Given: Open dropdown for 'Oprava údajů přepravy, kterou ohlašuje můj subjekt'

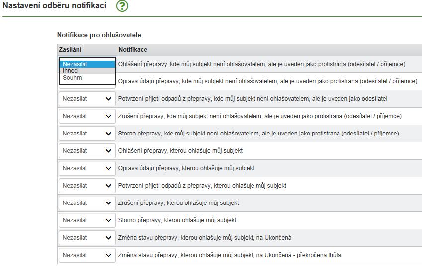Looking at the screenshot, I should [x=87, y=168].
